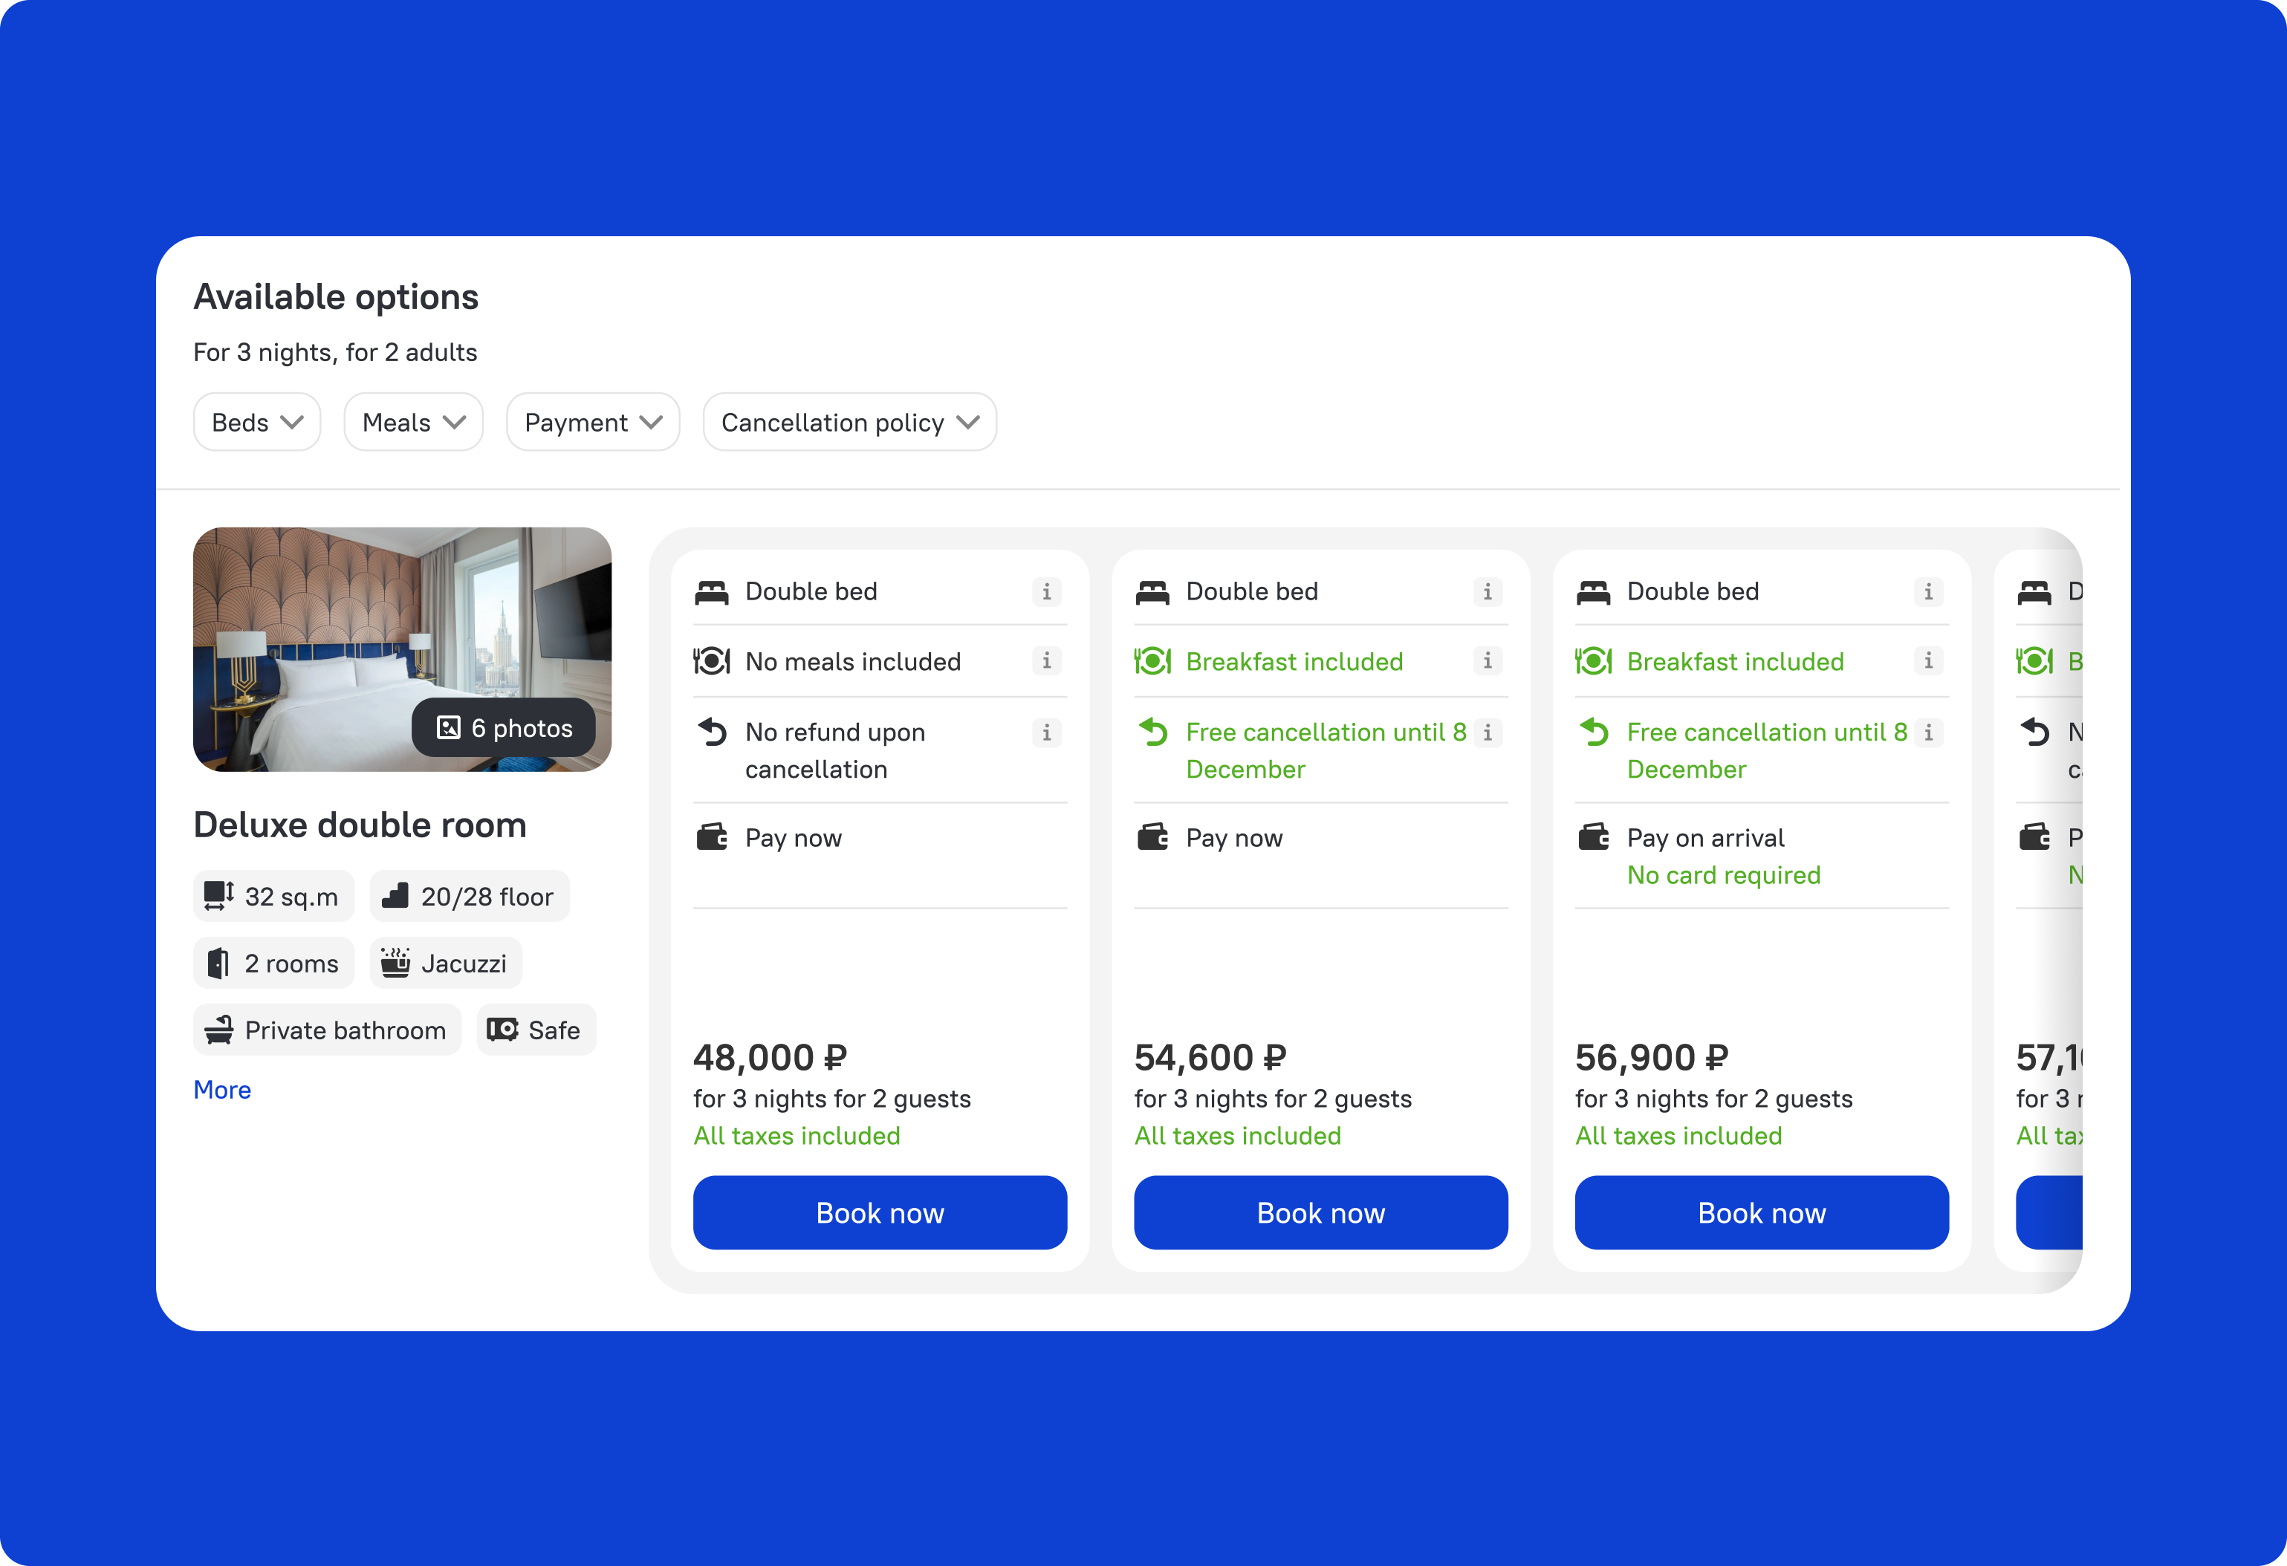The image size is (2287, 1566).
Task: Click the 20/28 floor stairs icon
Action: pyautogui.click(x=395, y=896)
